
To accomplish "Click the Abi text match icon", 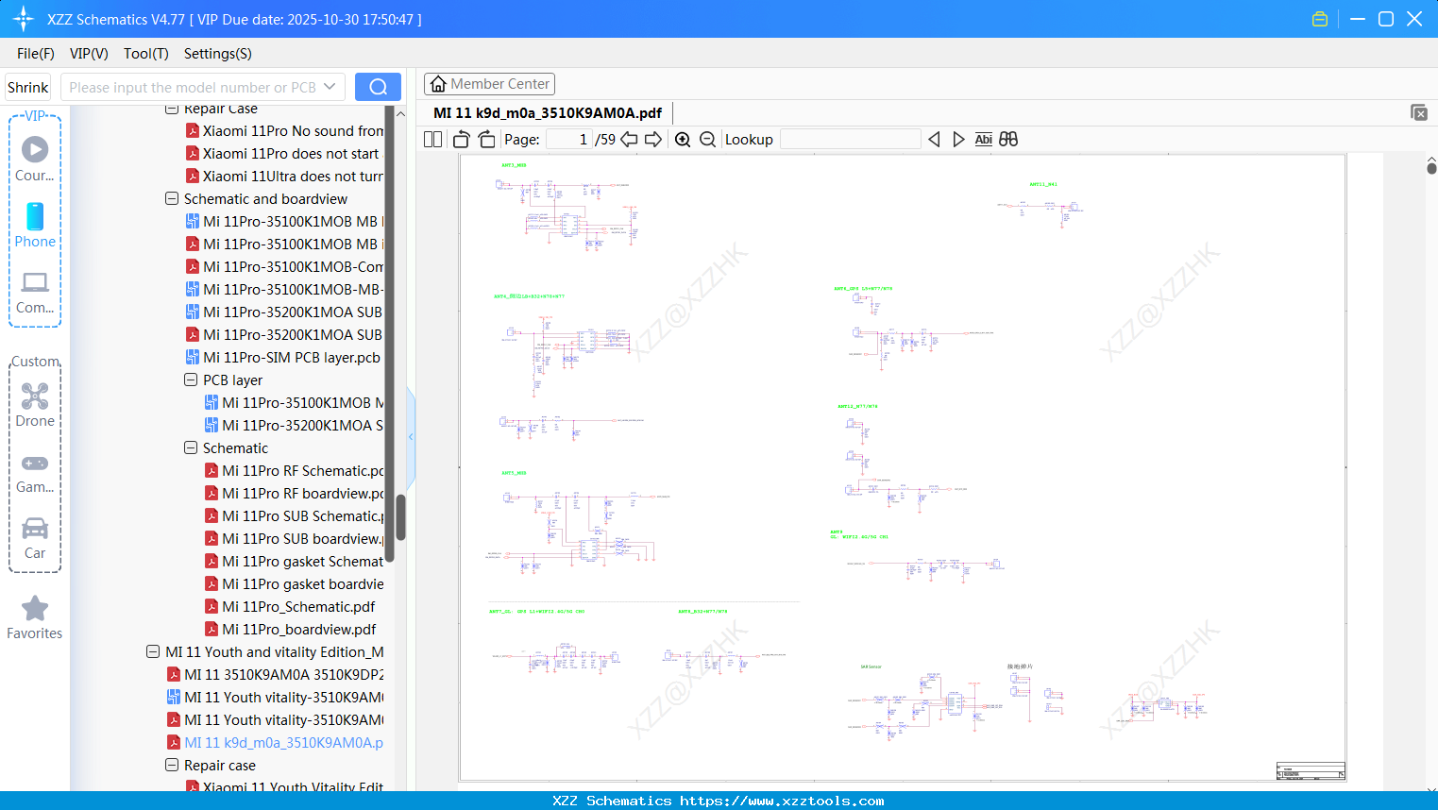I will point(984,140).
